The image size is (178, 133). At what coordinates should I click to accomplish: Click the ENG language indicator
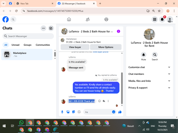[153, 126]
